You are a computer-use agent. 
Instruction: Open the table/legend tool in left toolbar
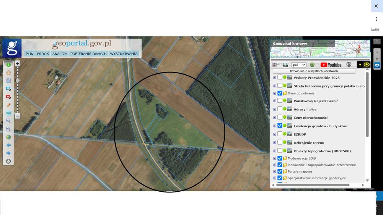click(x=8, y=81)
